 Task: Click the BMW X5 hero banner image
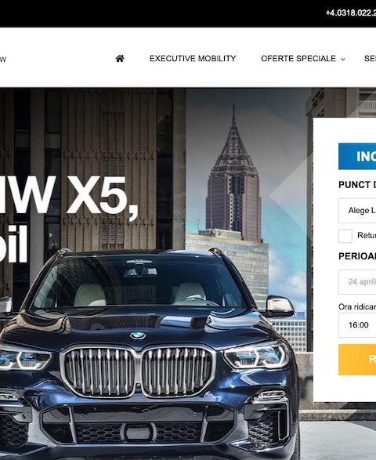click(x=155, y=273)
